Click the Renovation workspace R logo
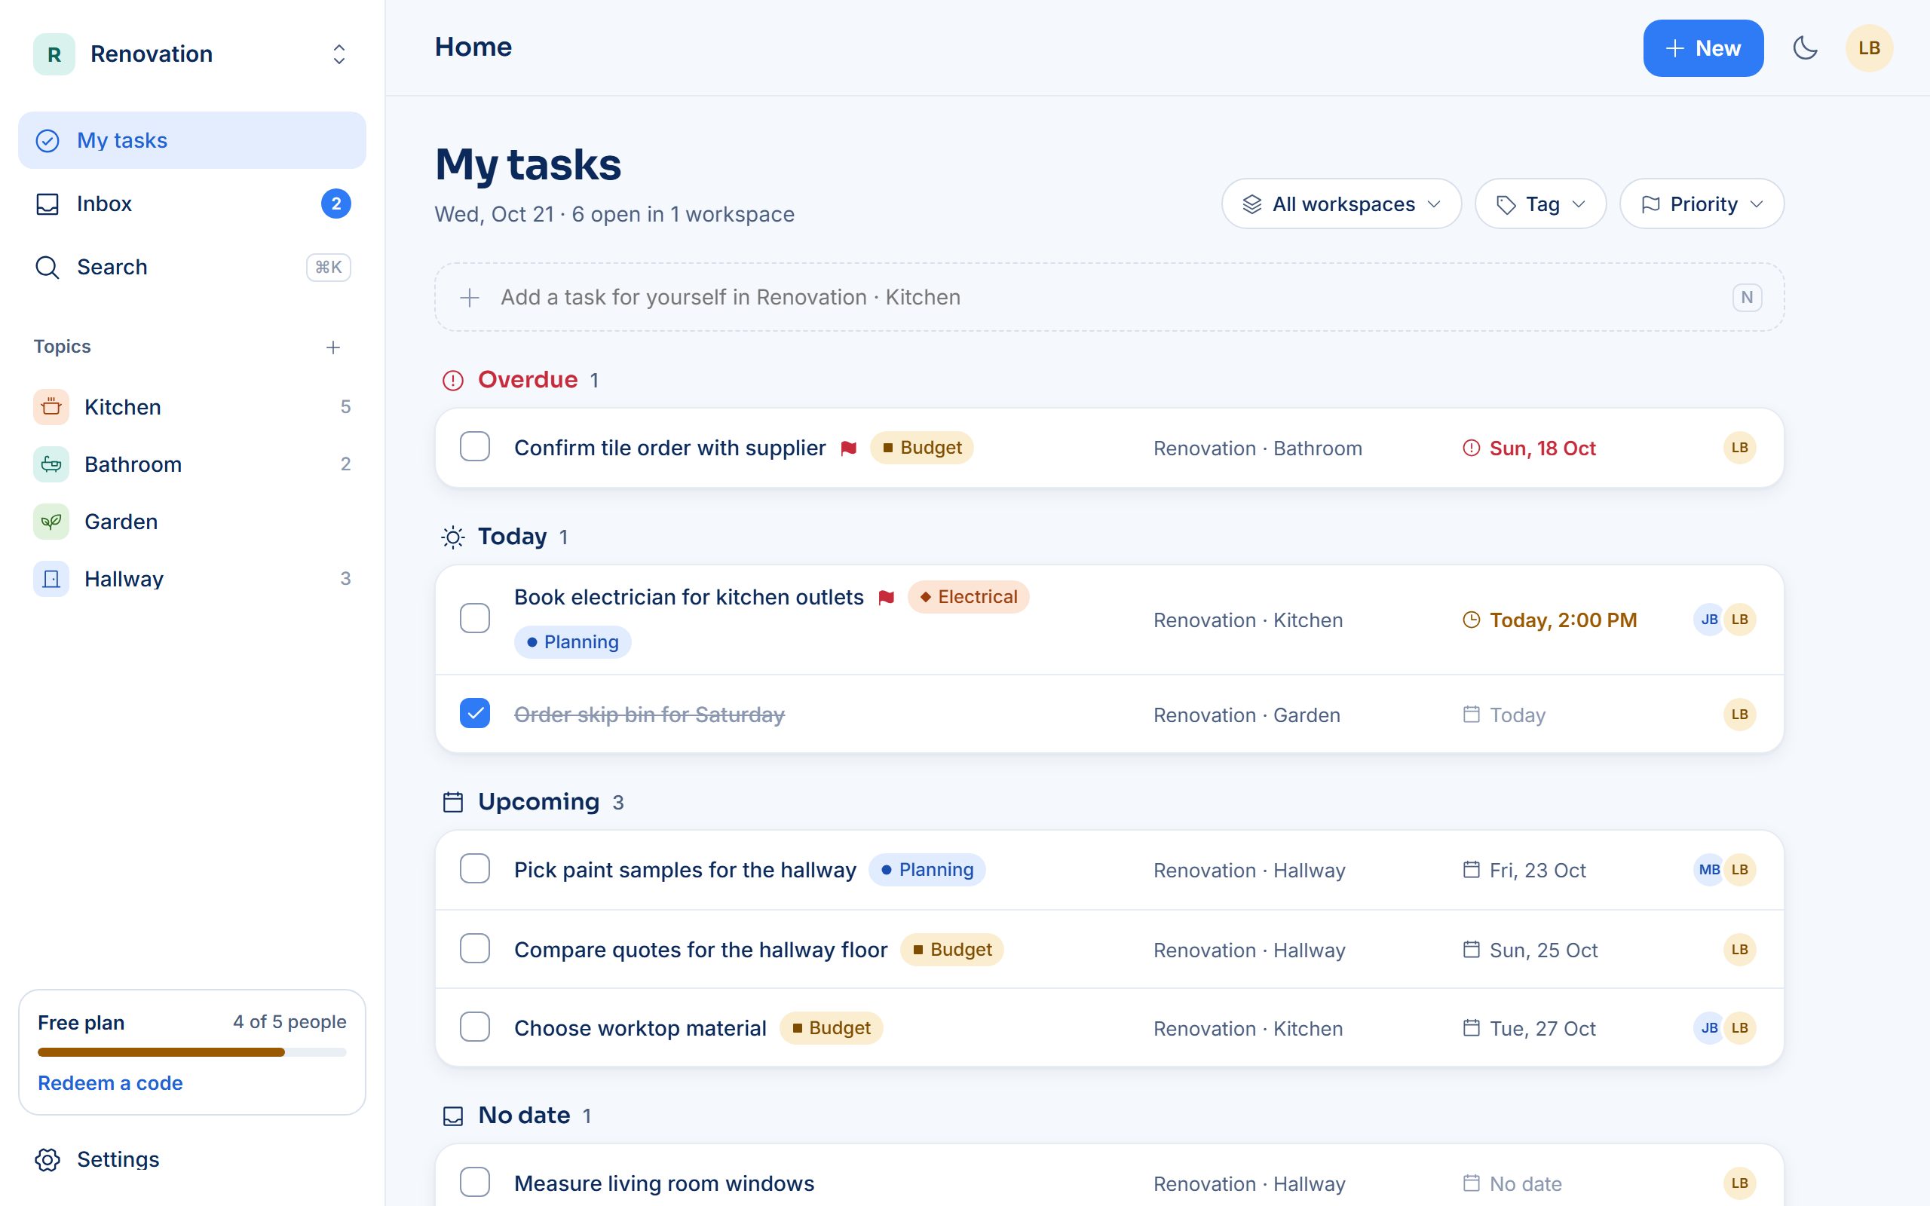Viewport: 1930px width, 1206px height. tap(54, 54)
